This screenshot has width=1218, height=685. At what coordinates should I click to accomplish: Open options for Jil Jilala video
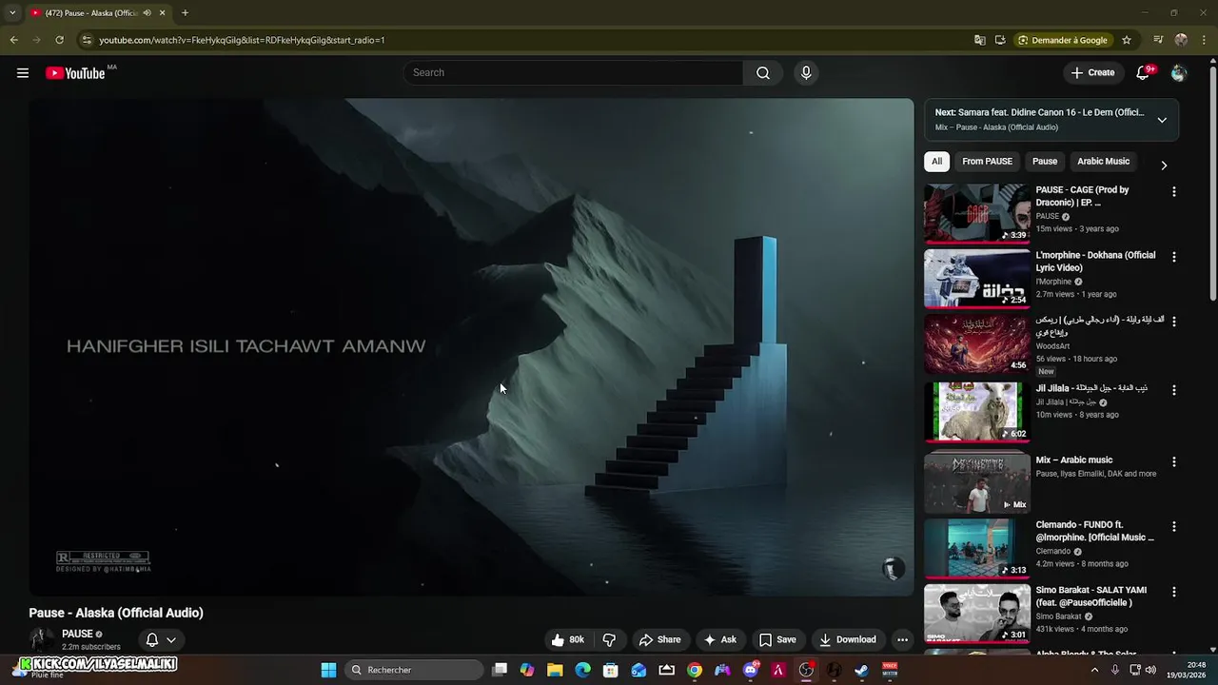point(1173,390)
